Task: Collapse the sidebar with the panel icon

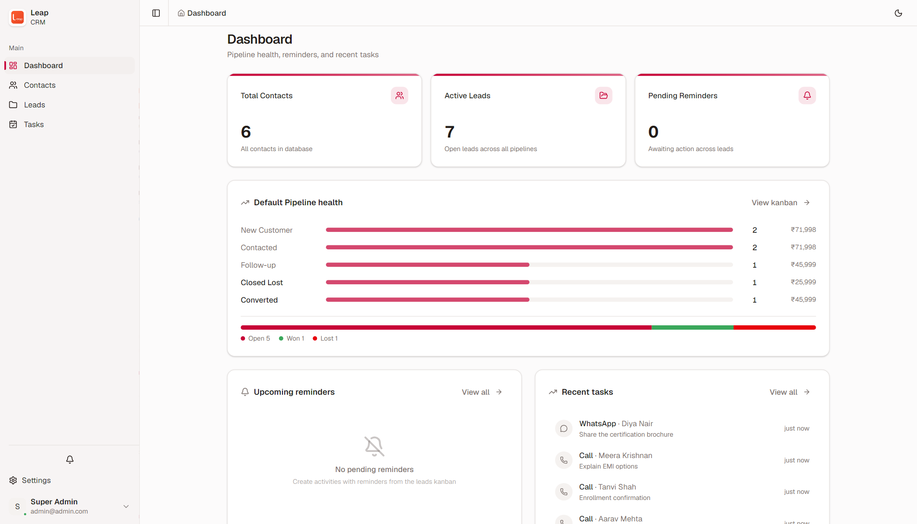Action: (x=156, y=13)
